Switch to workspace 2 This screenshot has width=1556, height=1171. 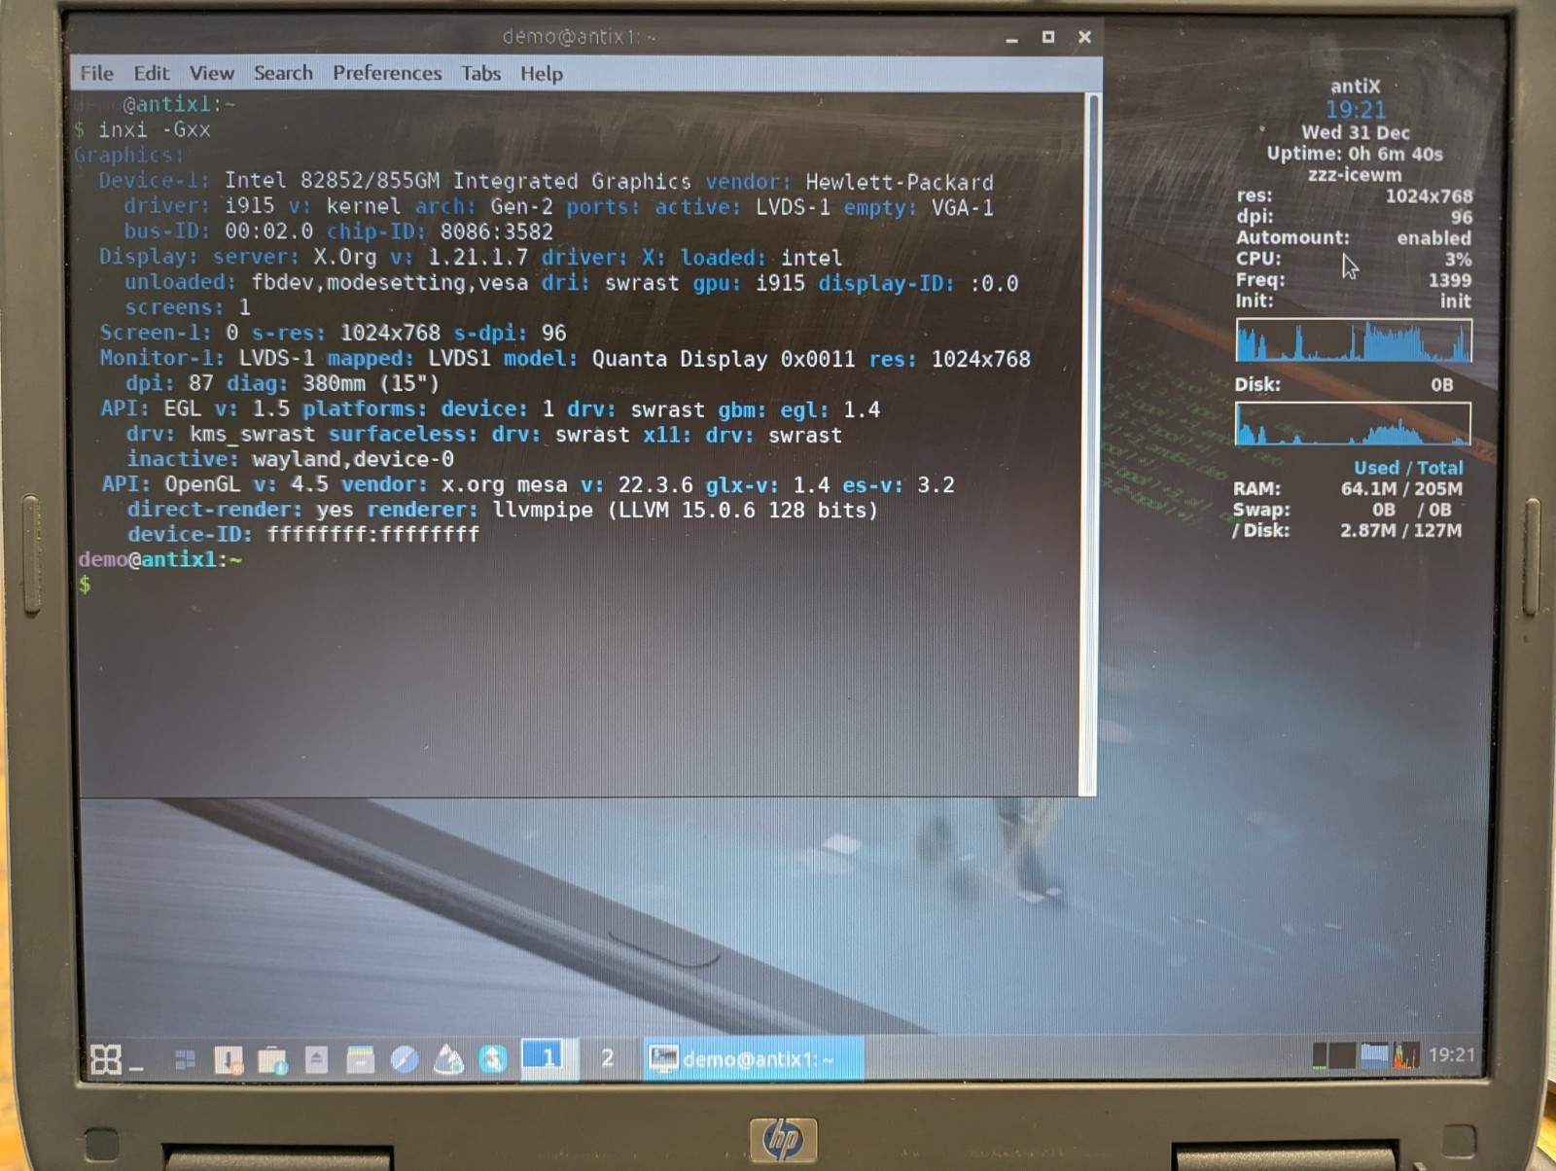coord(607,1057)
